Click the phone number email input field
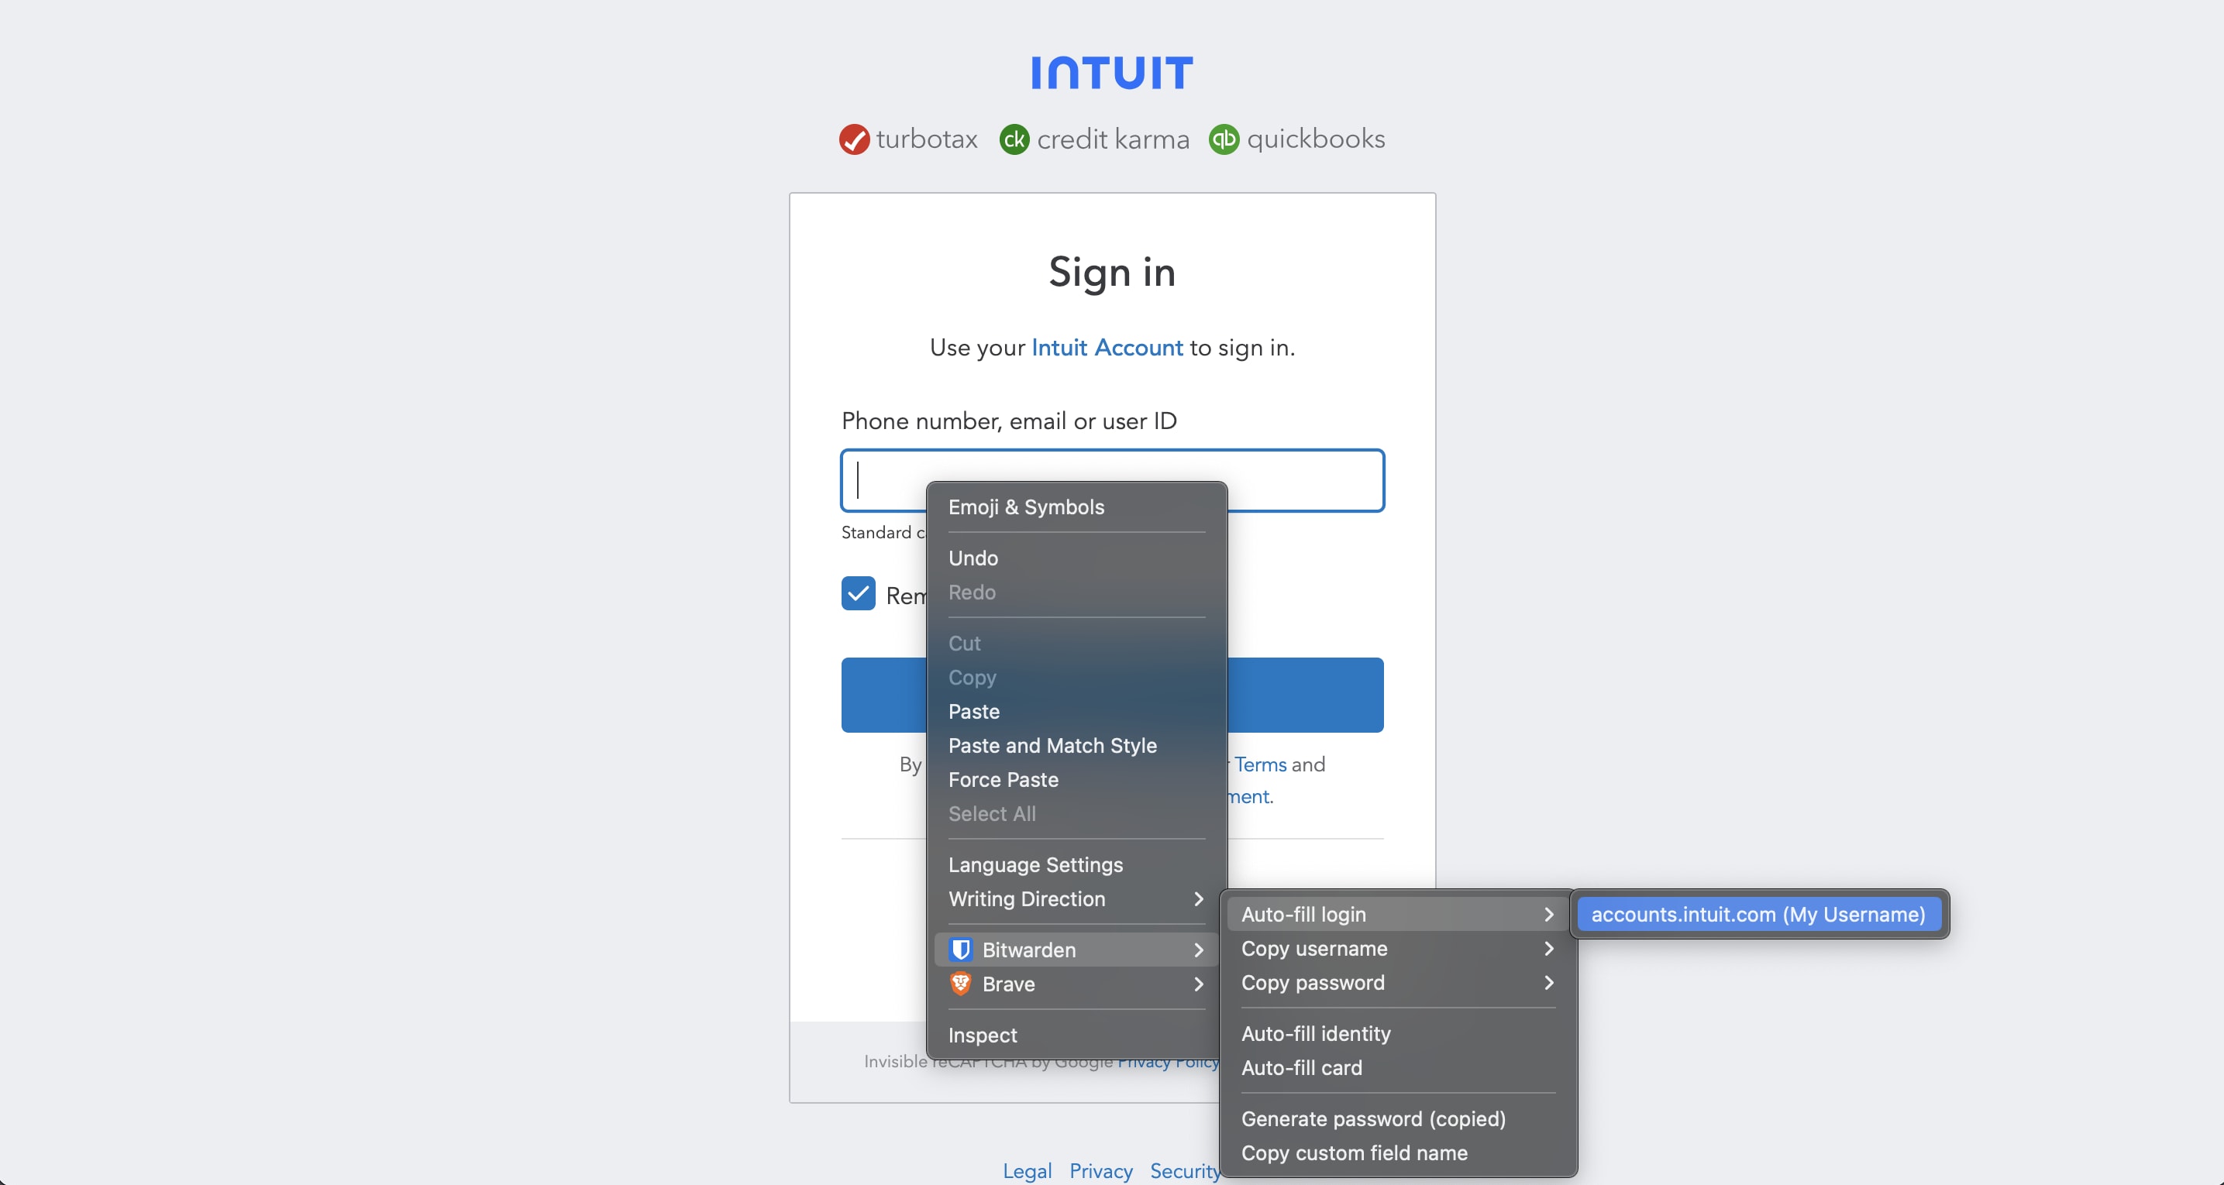 (1112, 481)
